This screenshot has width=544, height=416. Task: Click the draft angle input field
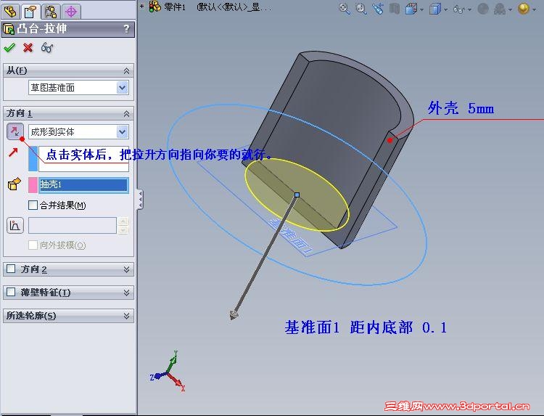click(72, 225)
